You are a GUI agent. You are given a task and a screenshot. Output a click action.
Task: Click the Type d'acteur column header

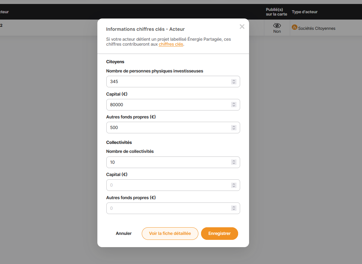pos(304,12)
